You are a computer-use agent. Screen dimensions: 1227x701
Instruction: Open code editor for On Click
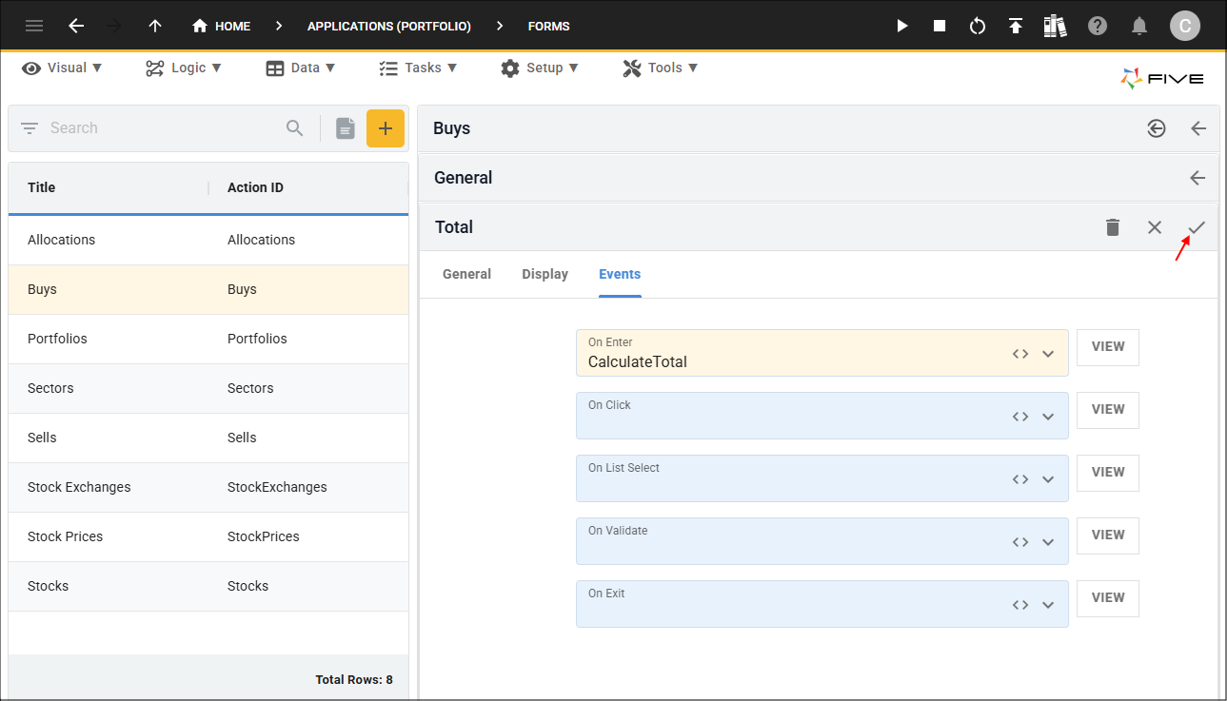[1020, 417]
